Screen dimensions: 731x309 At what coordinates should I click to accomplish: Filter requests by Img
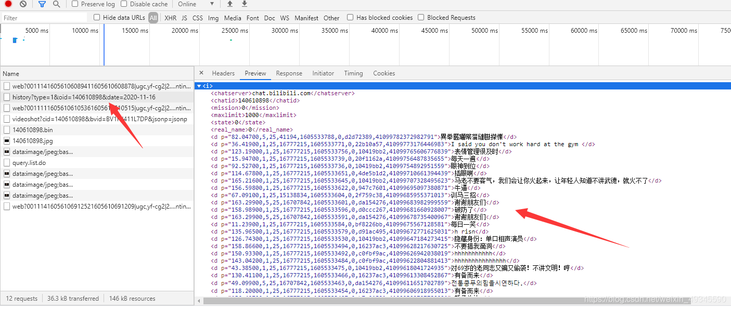coord(213,18)
